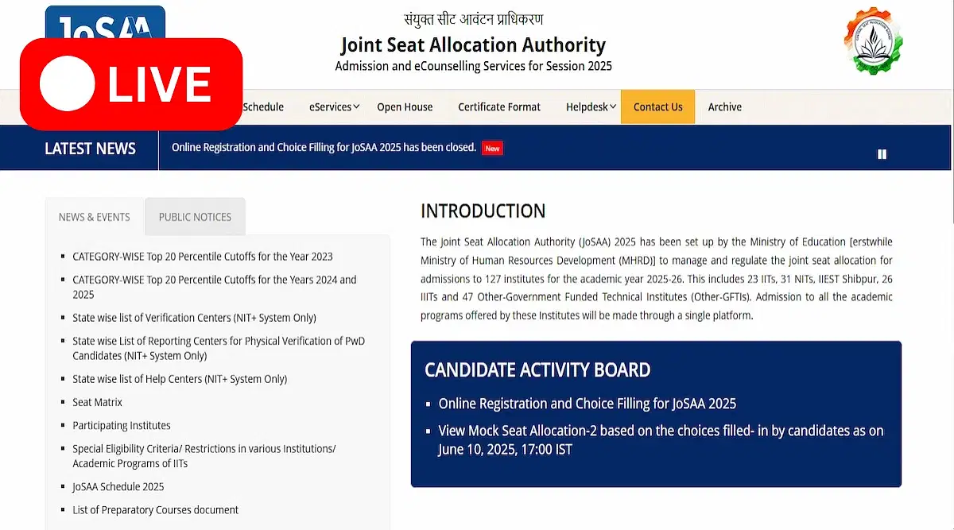Expand the eServices dropdown menu
The width and height of the screenshot is (954, 530).
pos(334,107)
